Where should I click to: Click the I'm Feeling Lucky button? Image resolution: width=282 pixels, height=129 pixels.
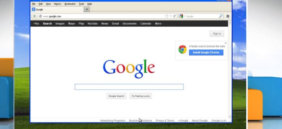click(141, 96)
